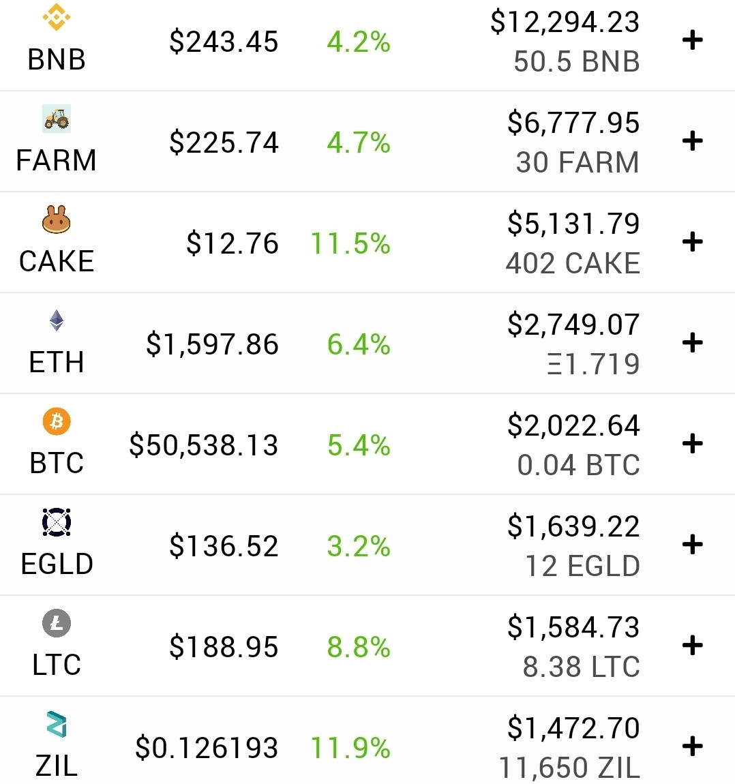735x784 pixels.
Task: Open the $12,294.23 BNB holdings value
Action: point(565,22)
